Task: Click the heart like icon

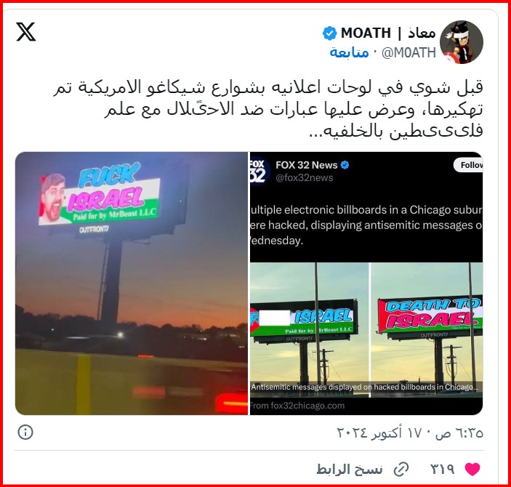Action: (472, 469)
